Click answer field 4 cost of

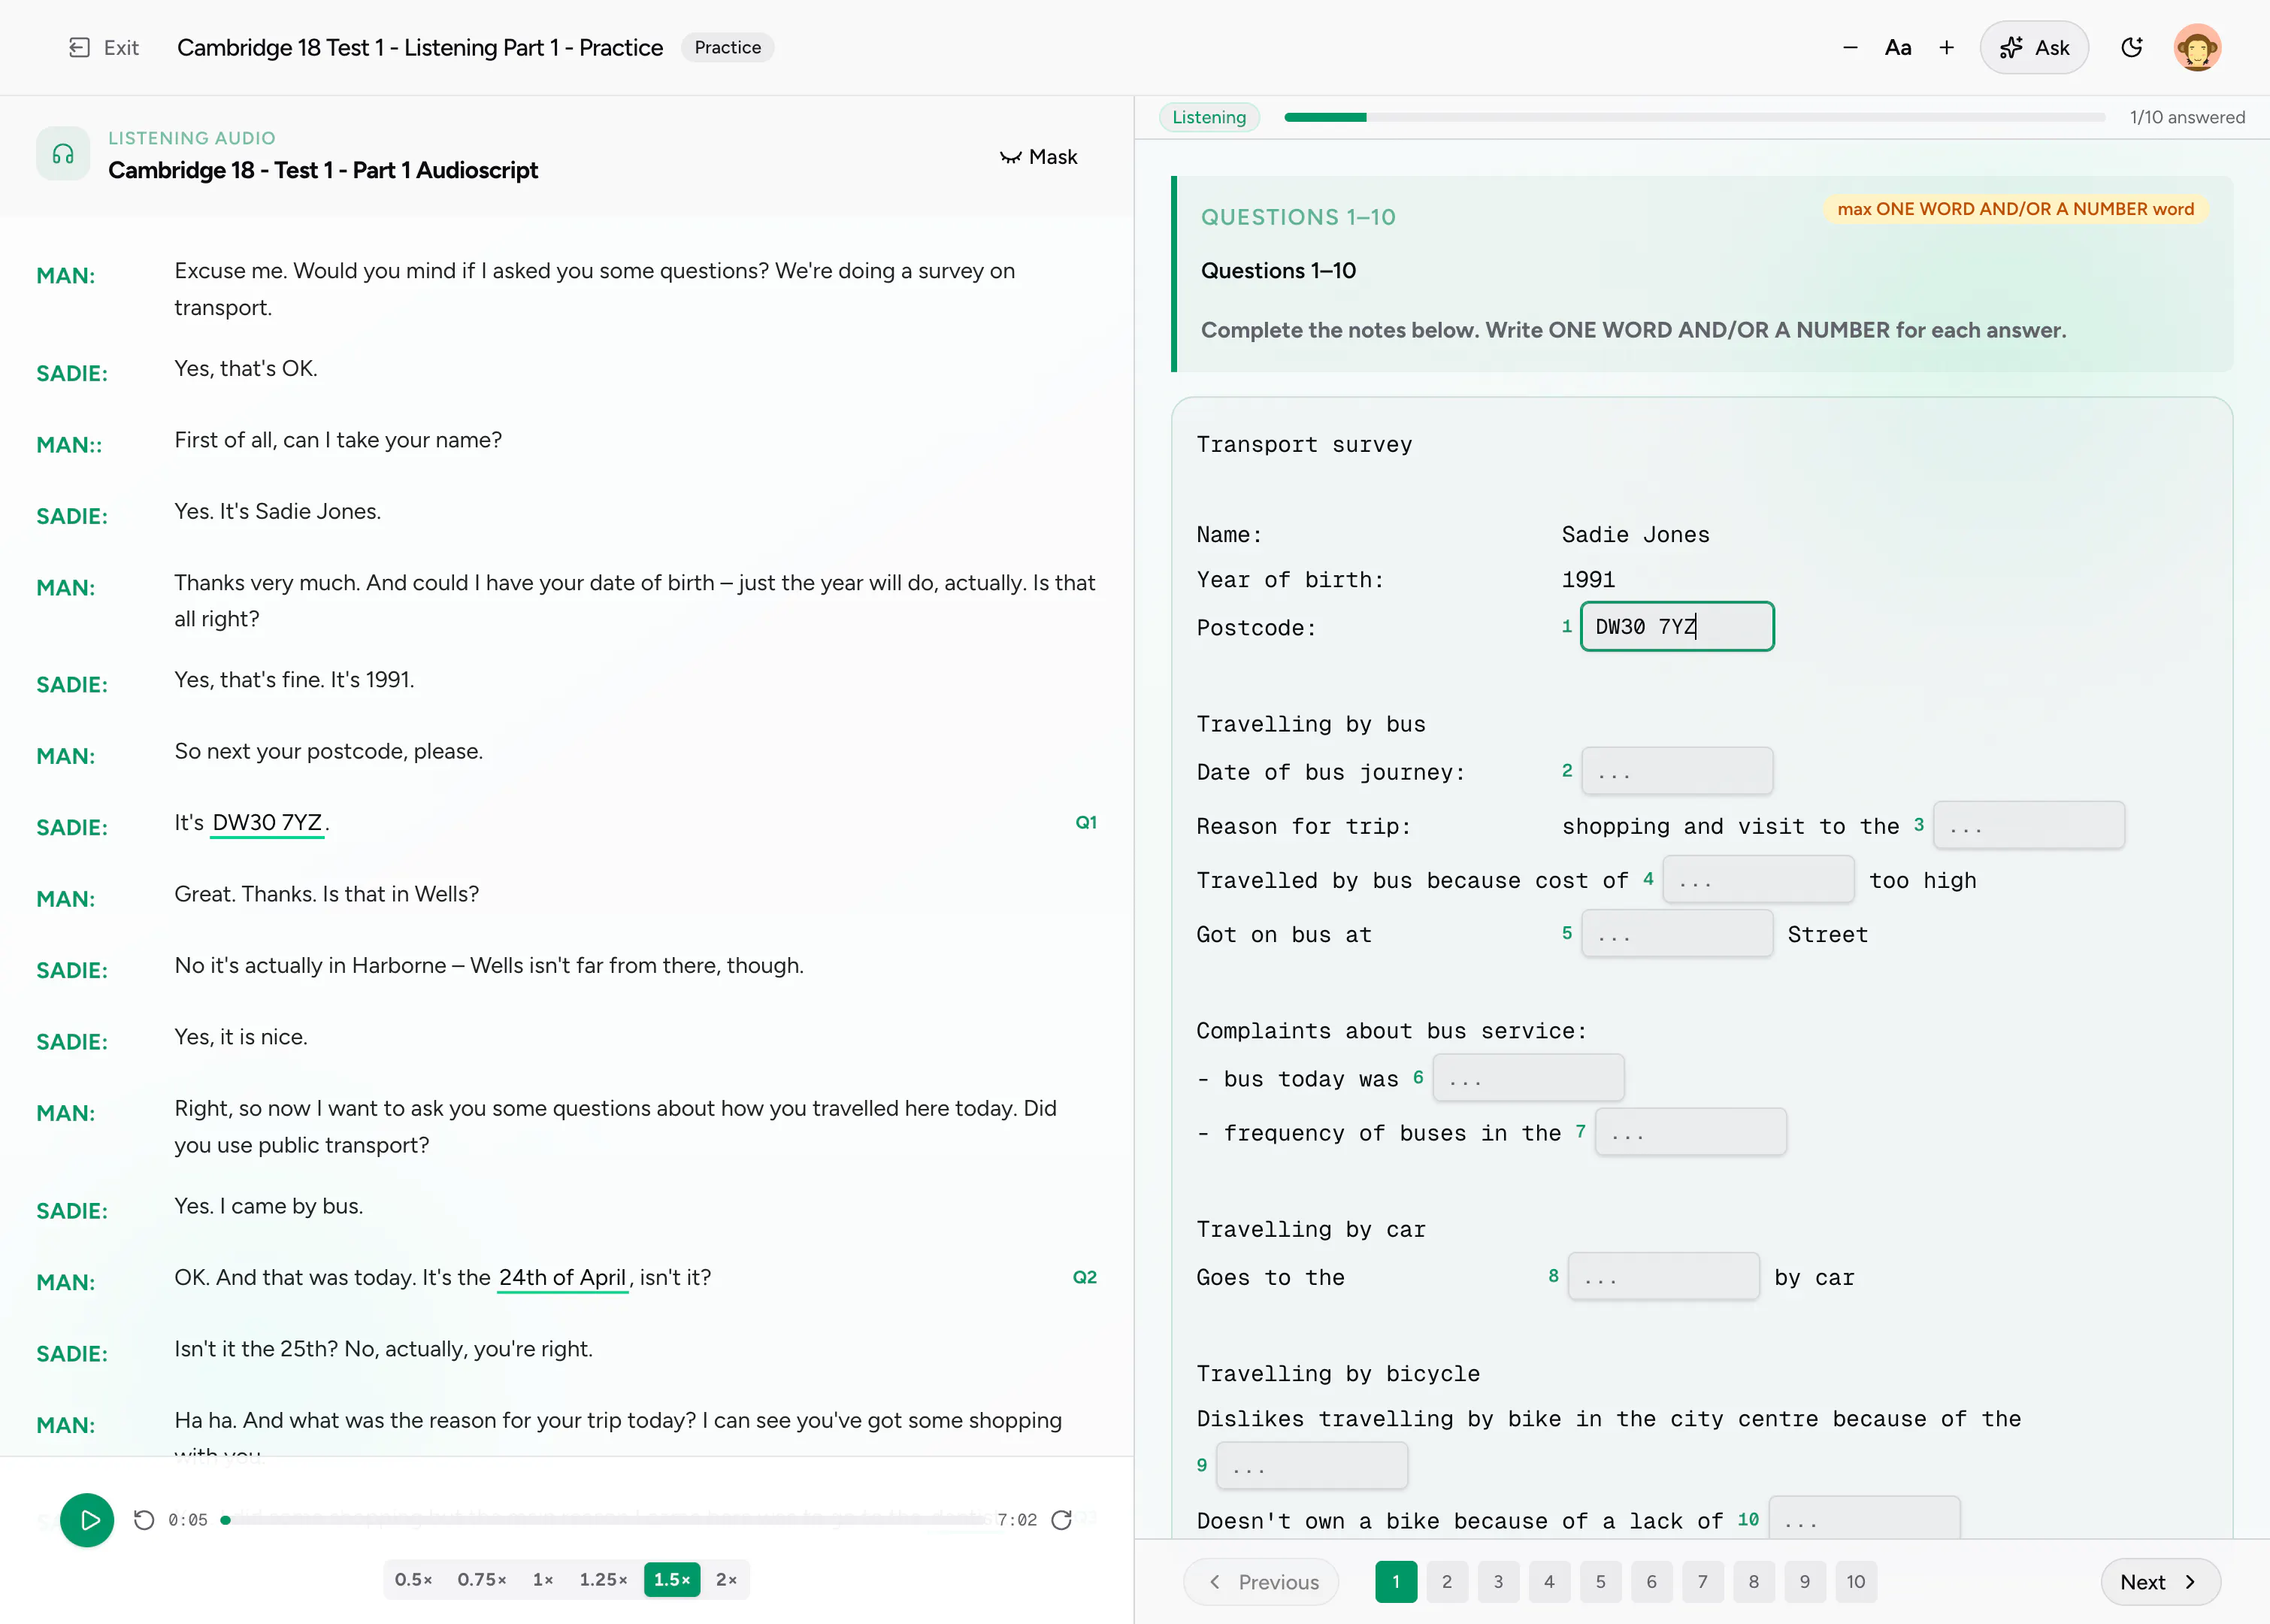coord(1758,880)
